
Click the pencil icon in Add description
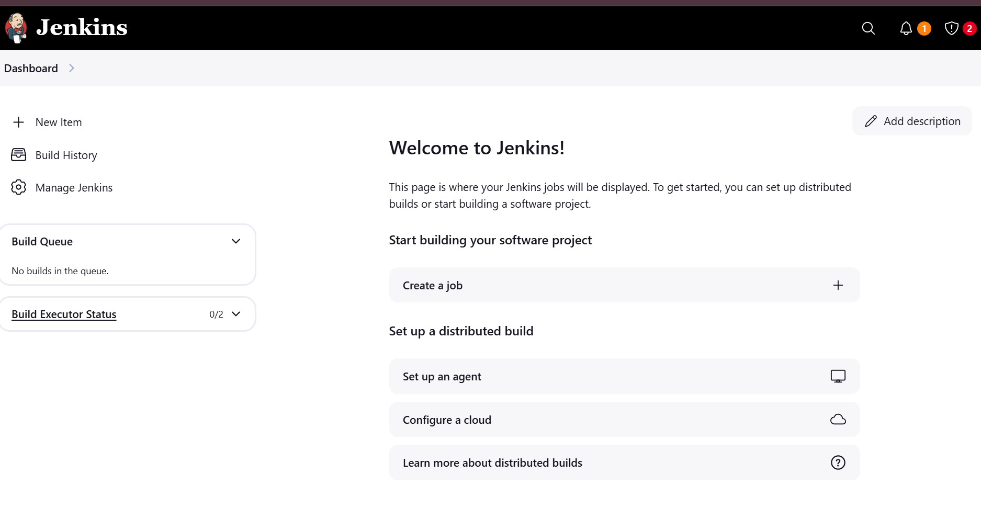click(871, 121)
